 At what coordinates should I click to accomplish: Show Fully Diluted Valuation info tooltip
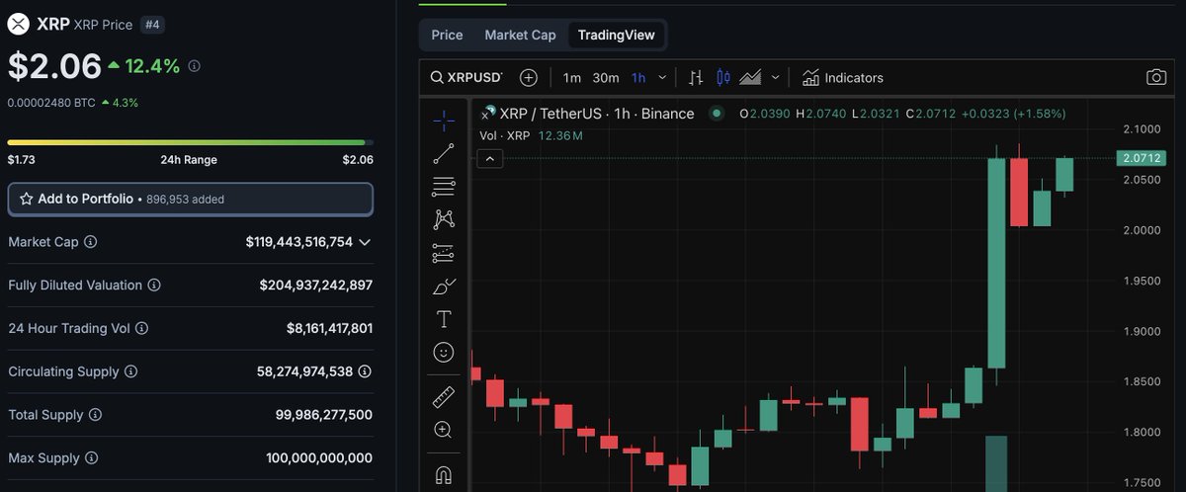click(153, 286)
